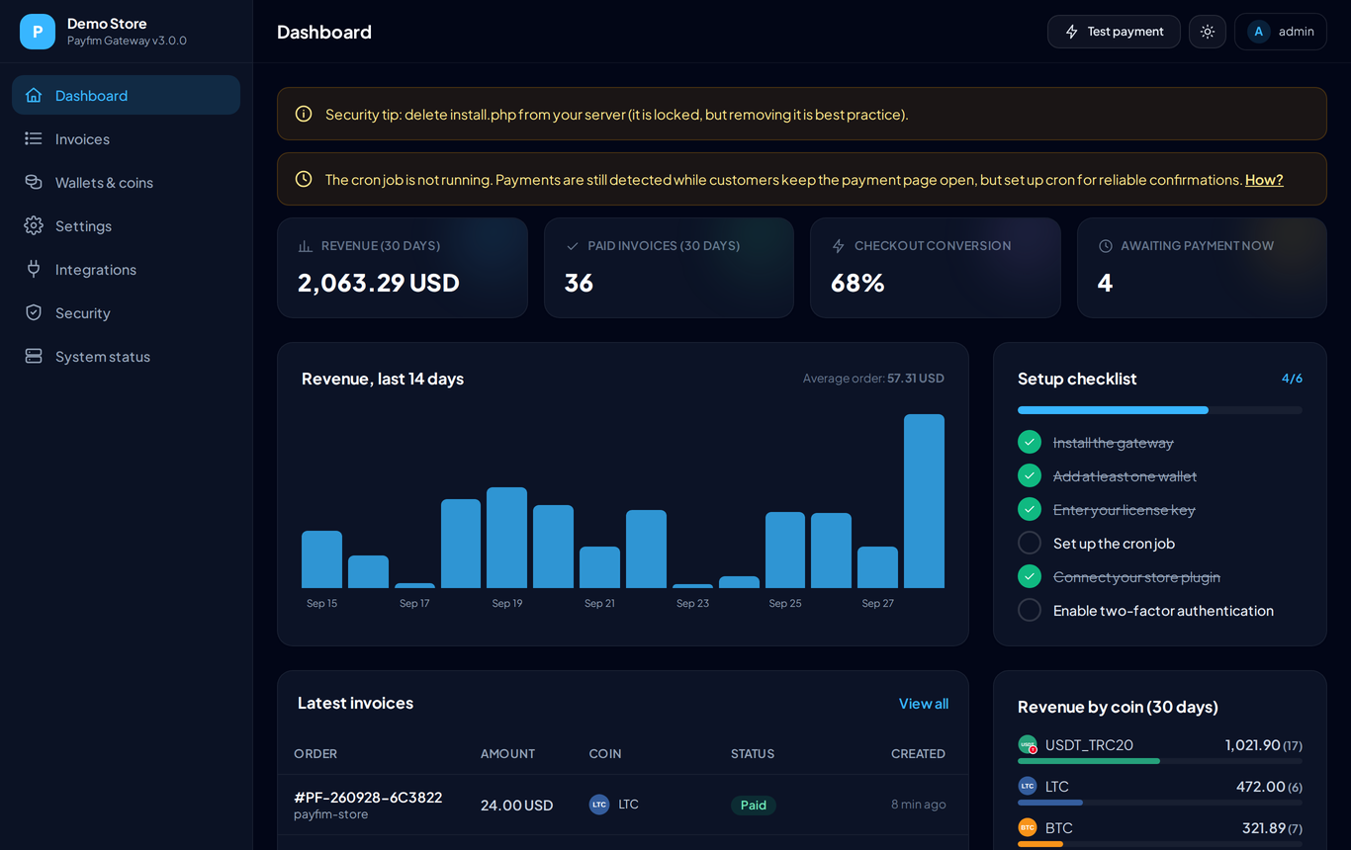
Task: Click the Setup checklist progress bar
Action: tap(1160, 410)
